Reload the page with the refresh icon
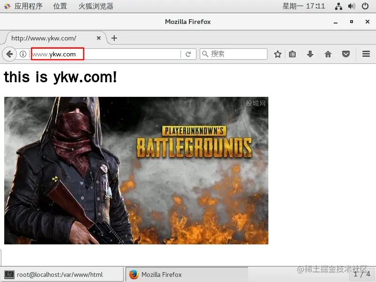 click(x=188, y=54)
